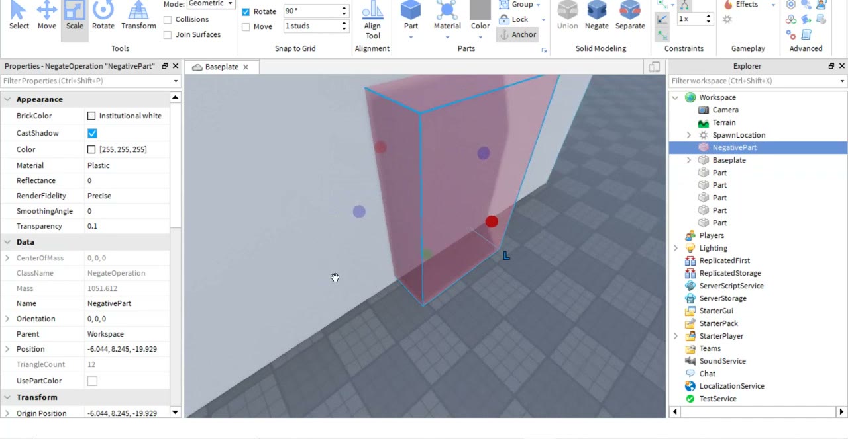Expand the SpawnLocation node
The image size is (848, 439).
(689, 135)
